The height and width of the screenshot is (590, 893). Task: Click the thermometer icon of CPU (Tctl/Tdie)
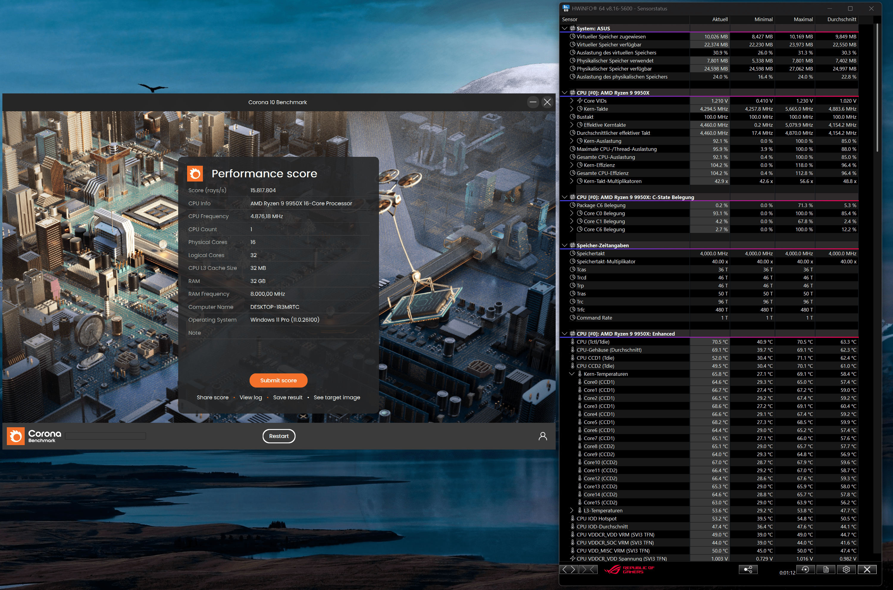pyautogui.click(x=573, y=342)
